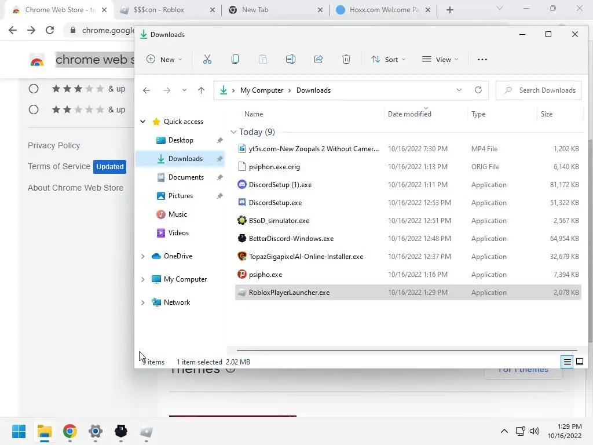The image size is (593, 445).
Task: Click the volume speaker icon in system tray
Action: 534,431
